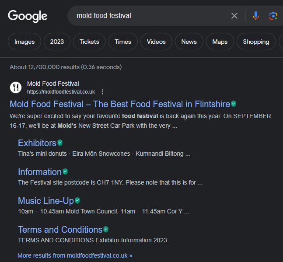Screen dimensions: 283x262
Task: Select the Times filter chip
Action: 123,42
